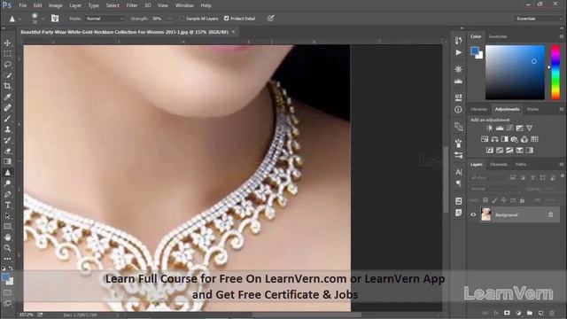
Task: Open the Color panel options menu
Action: [561, 36]
